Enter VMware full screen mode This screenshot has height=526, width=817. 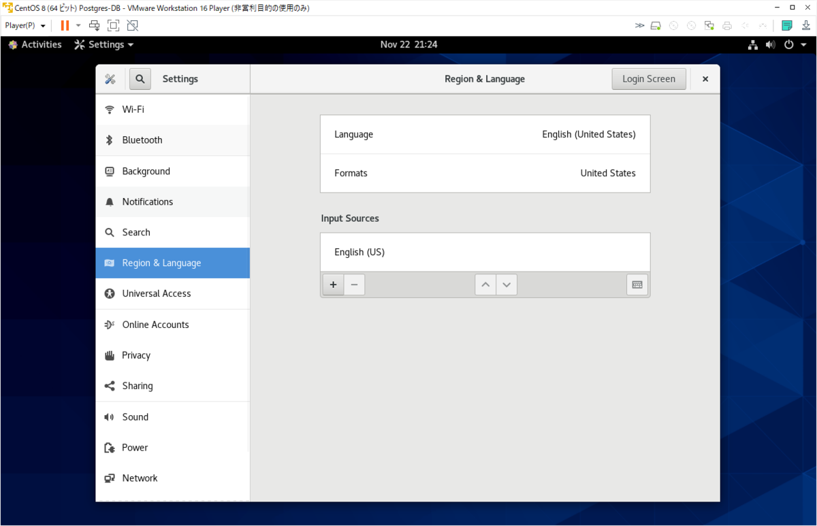(x=114, y=26)
